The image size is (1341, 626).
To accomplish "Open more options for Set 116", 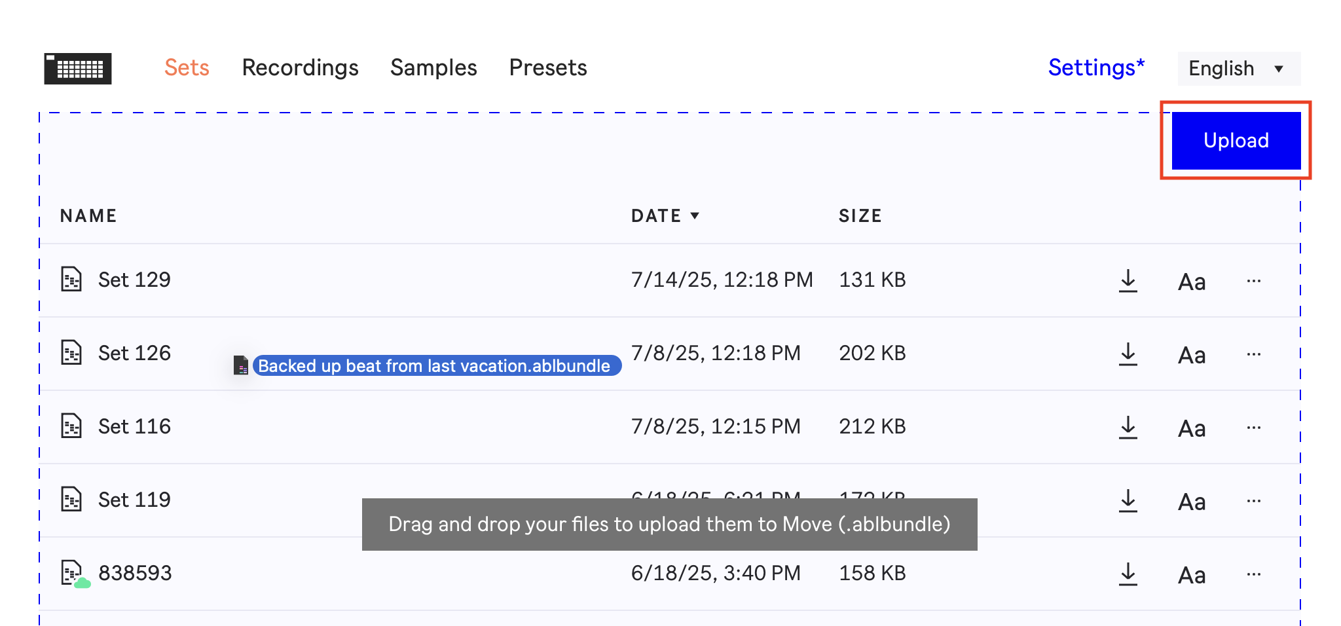I will point(1253,428).
